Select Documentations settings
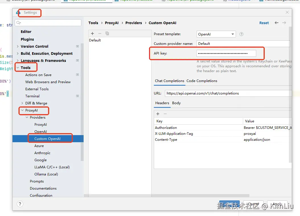Viewport: 300px width, 216px height. click(x=43, y=188)
